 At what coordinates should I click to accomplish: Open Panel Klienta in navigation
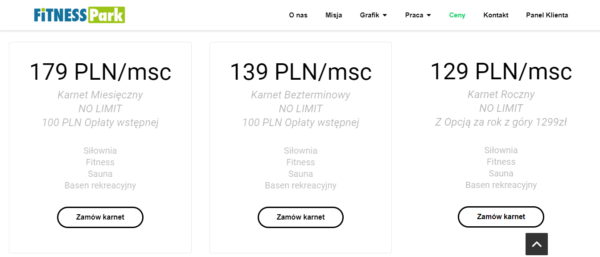(x=547, y=15)
